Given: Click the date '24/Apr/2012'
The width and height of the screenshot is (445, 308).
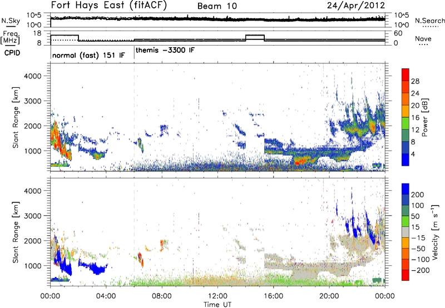Looking at the screenshot, I should coord(356,6).
